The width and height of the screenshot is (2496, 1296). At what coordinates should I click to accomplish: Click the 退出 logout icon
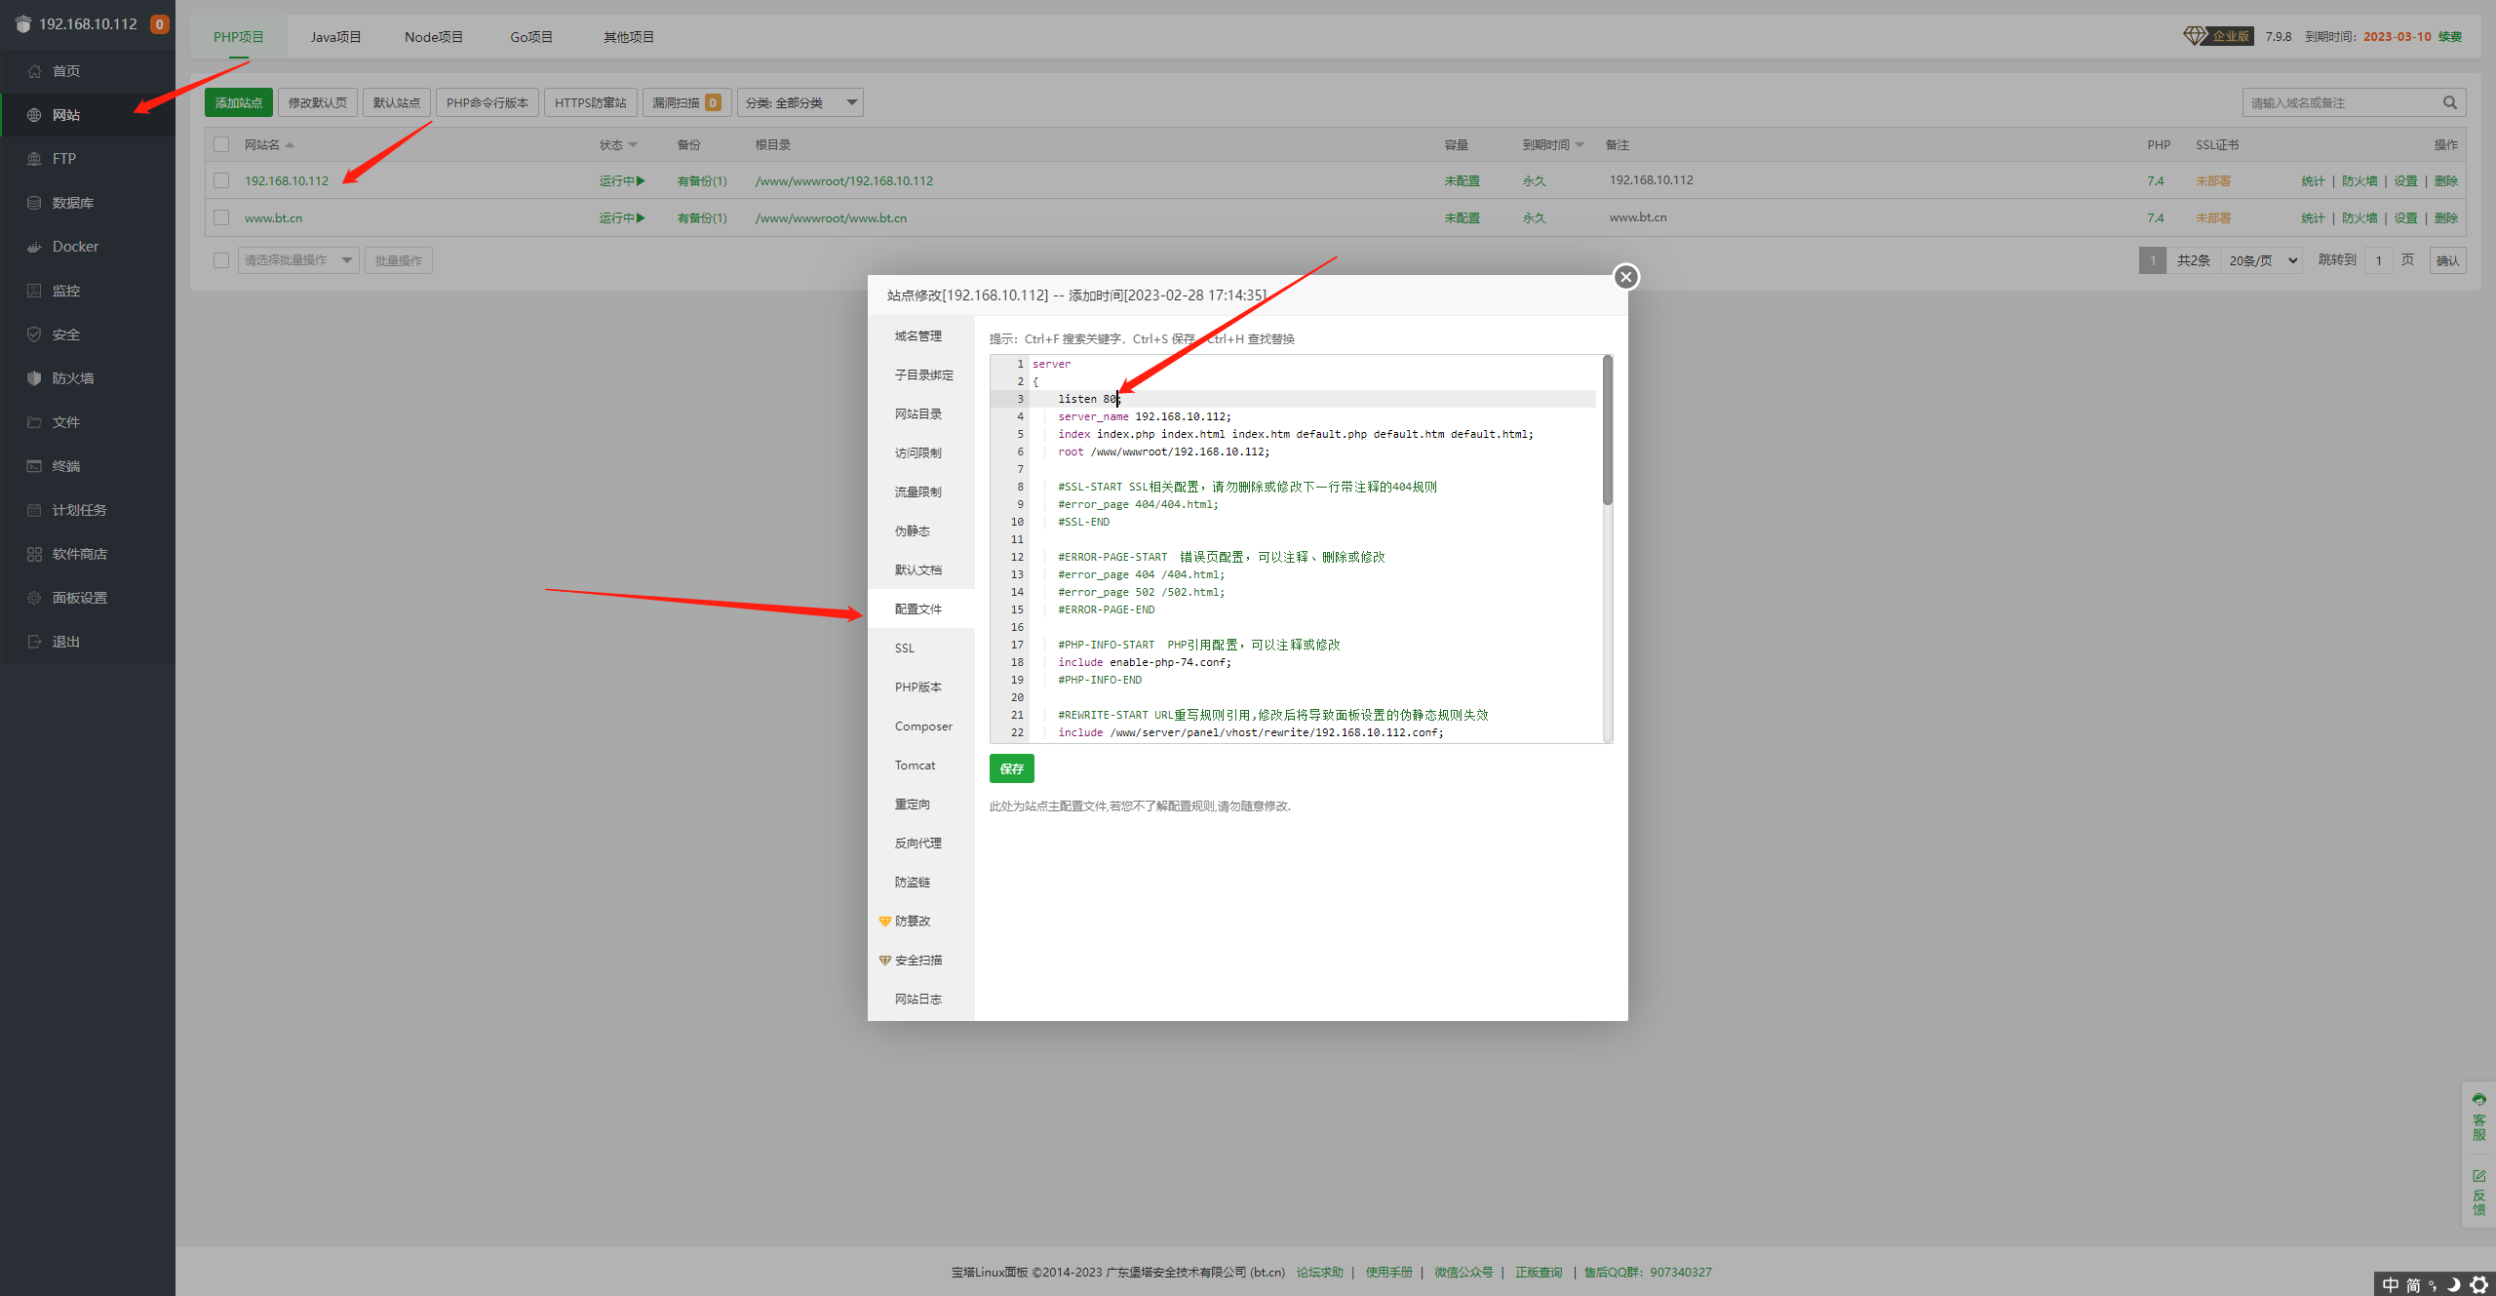point(34,642)
